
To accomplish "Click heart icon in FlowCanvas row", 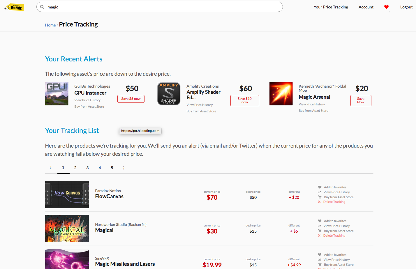I will tap(320, 187).
